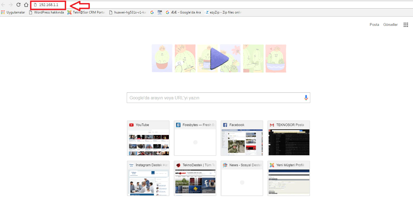This screenshot has width=413, height=210.
Task: Open the YouTube most-visited tile
Action: click(x=148, y=138)
